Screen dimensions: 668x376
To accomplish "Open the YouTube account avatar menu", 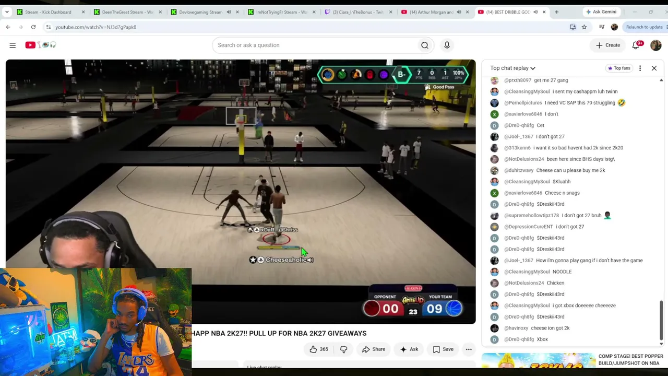I will [x=656, y=45].
